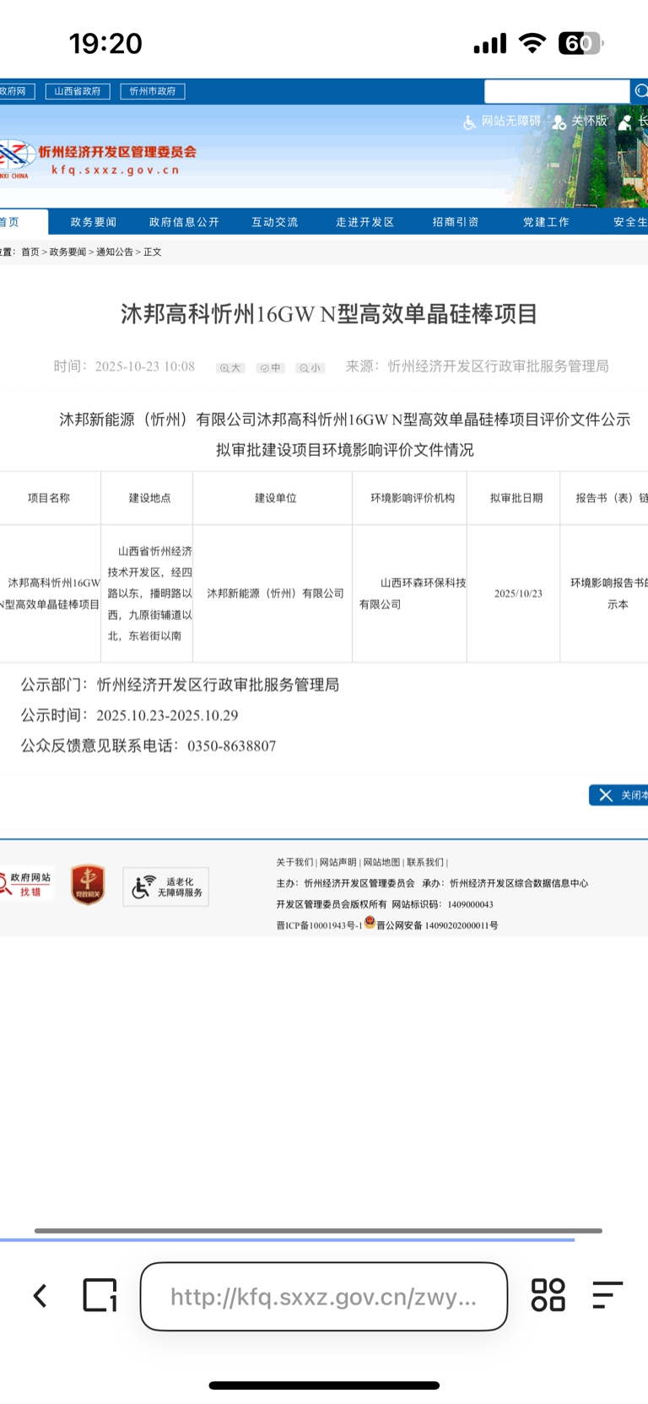The height and width of the screenshot is (1404, 648).
Task: Tap the browser back arrow
Action: [x=40, y=1295]
